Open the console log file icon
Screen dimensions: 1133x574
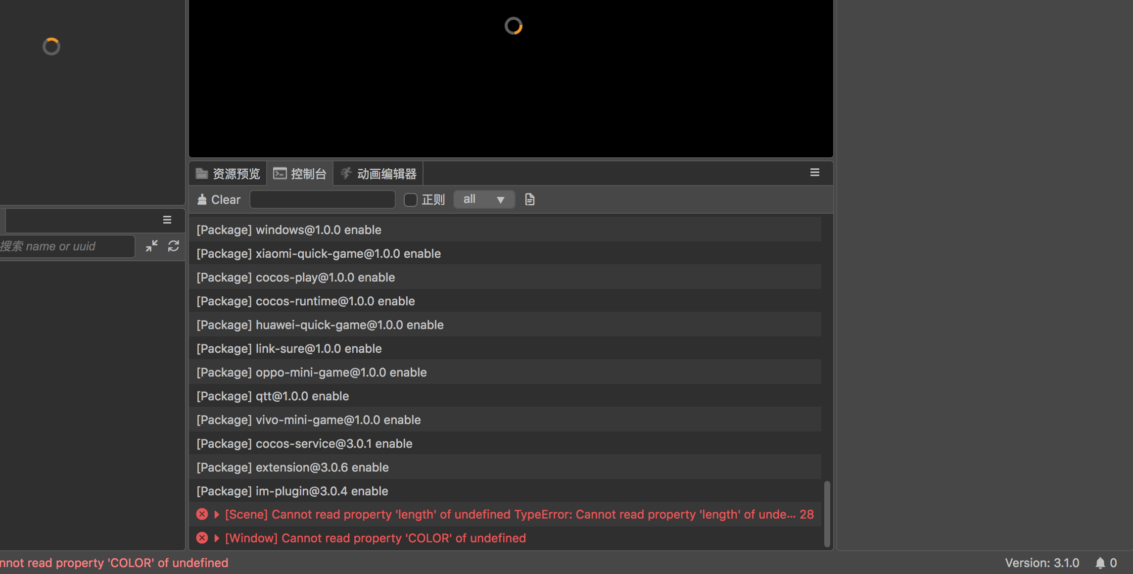pos(529,199)
